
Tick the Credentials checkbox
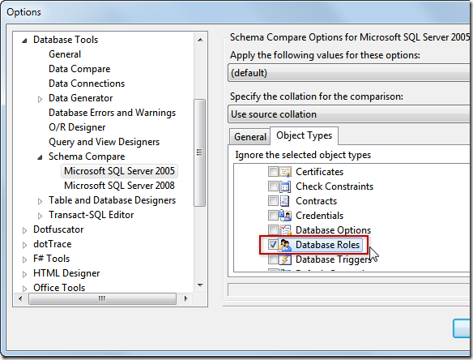point(273,216)
